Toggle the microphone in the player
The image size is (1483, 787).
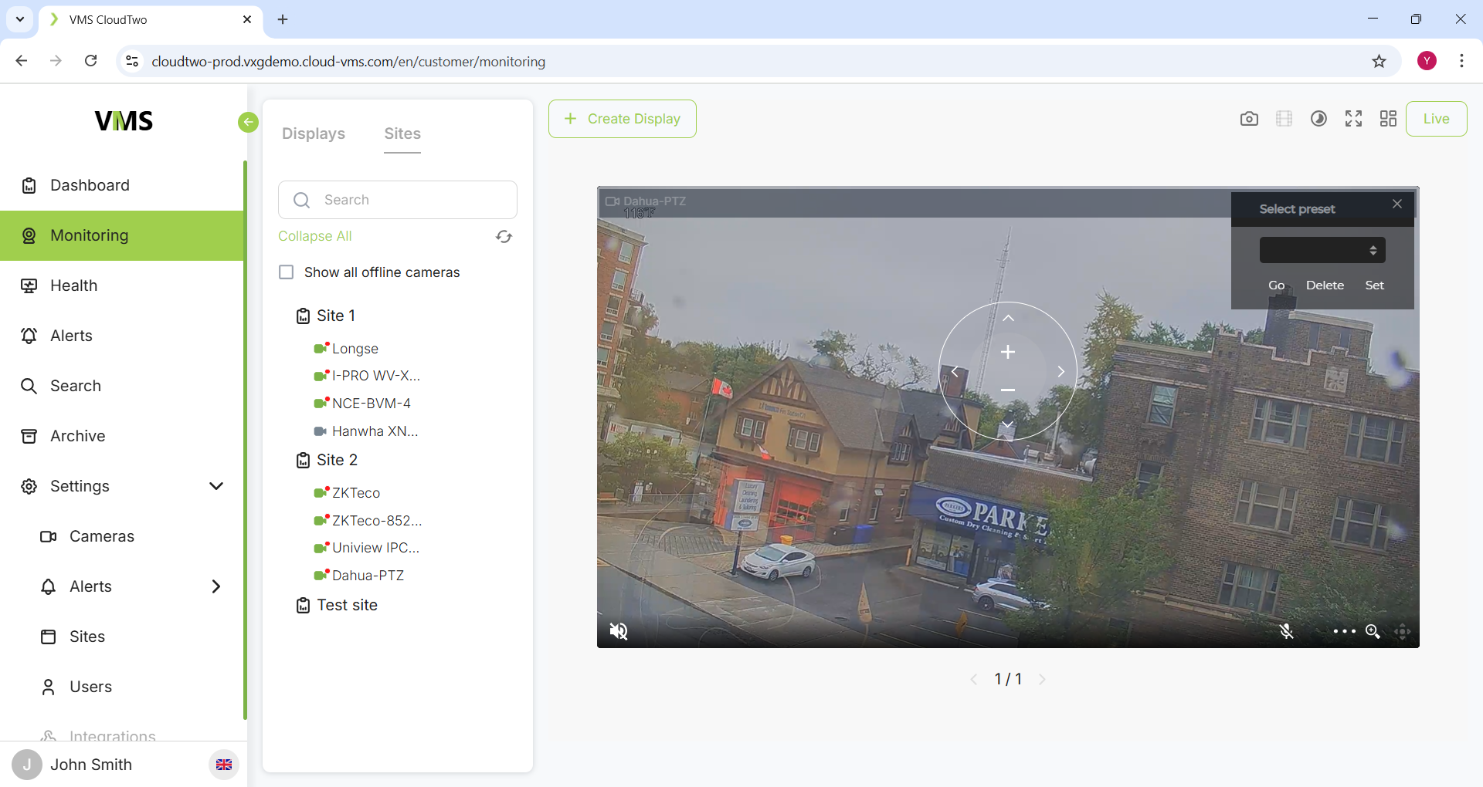[1286, 631]
